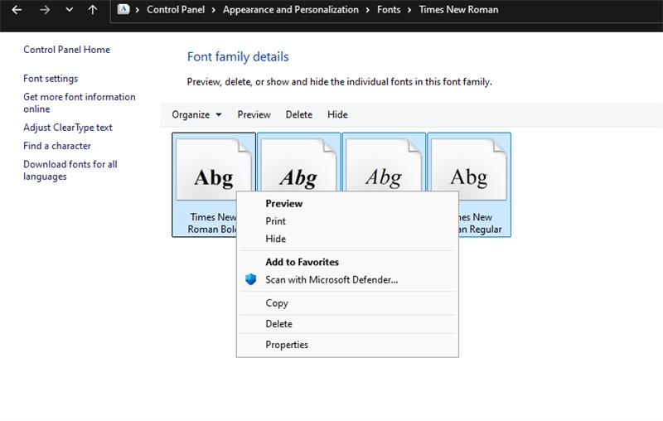This screenshot has width=663, height=421.
Task: Navigate to Control Panel in breadcrumb
Action: pyautogui.click(x=176, y=10)
